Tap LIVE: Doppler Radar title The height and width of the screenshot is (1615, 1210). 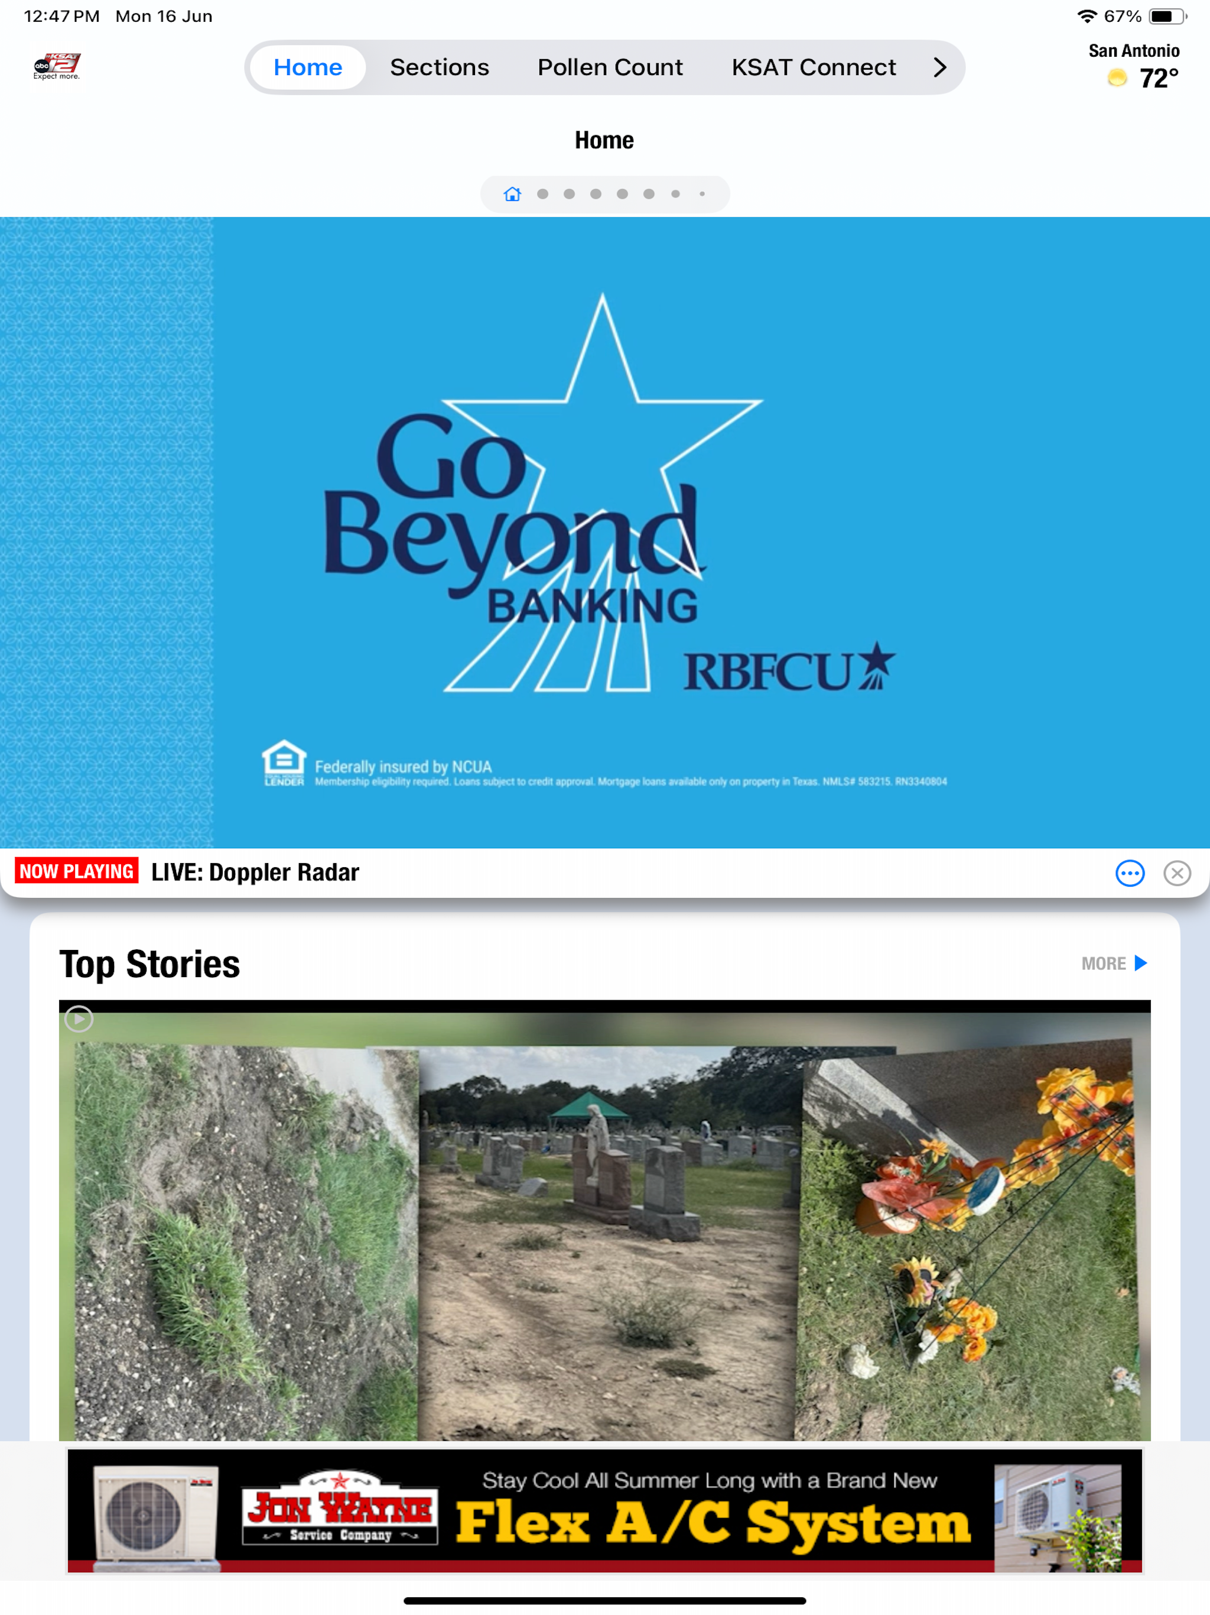coord(255,873)
